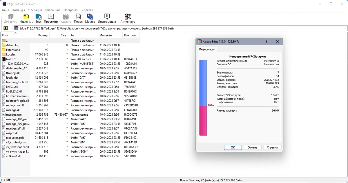Sort by the Сжат column header

pos(59,35)
